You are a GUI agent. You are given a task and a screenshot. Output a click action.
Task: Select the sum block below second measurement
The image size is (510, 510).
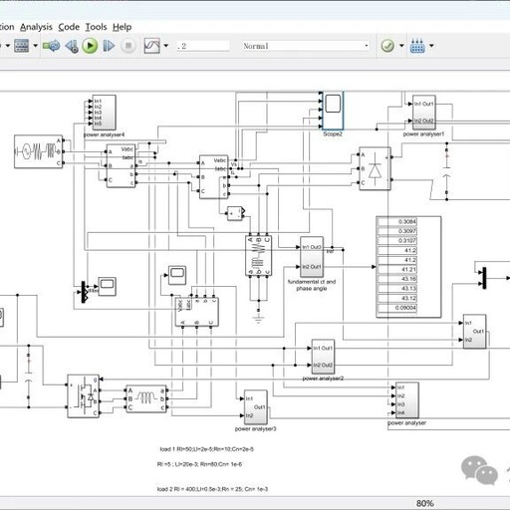(235, 213)
